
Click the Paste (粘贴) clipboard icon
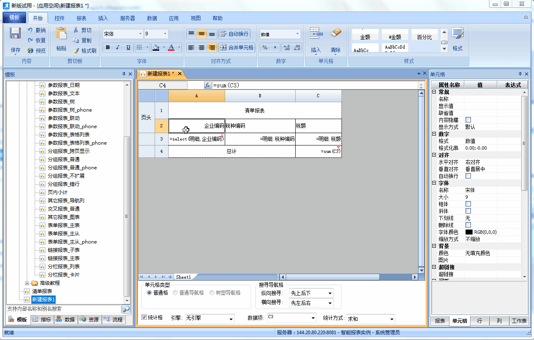pyautogui.click(x=61, y=34)
